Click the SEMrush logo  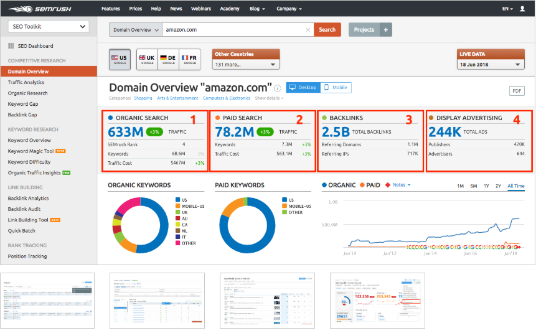[x=40, y=9]
